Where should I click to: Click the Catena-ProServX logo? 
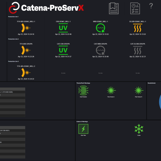pyautogui.click(x=46, y=8)
